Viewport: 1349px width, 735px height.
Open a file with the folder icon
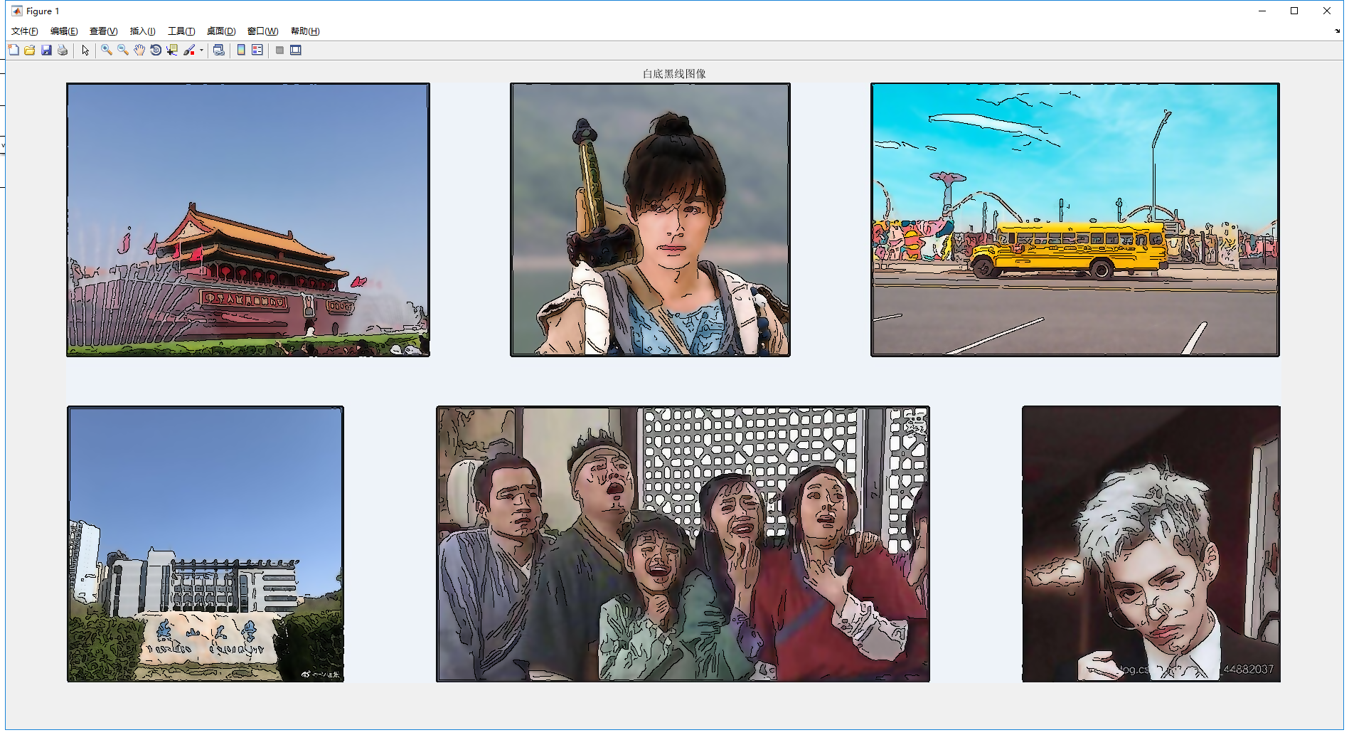tap(30, 50)
